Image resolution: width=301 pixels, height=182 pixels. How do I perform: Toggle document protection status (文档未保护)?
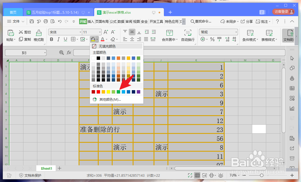pos(30,175)
